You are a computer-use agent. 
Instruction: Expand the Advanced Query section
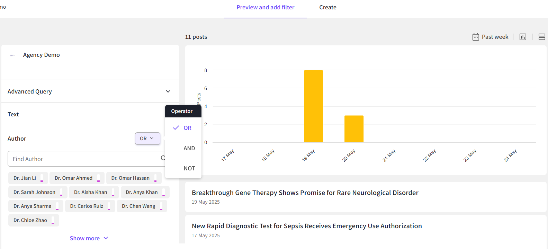168,91
